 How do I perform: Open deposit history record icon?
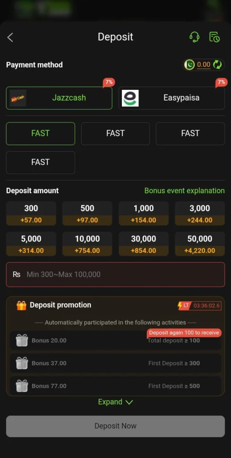(214, 37)
